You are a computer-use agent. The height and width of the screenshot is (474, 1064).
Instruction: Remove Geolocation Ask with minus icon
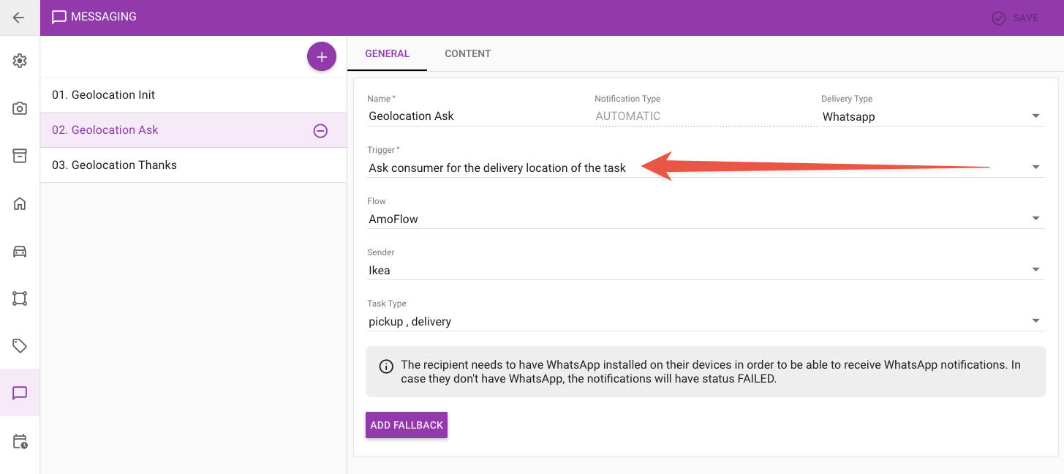(320, 131)
